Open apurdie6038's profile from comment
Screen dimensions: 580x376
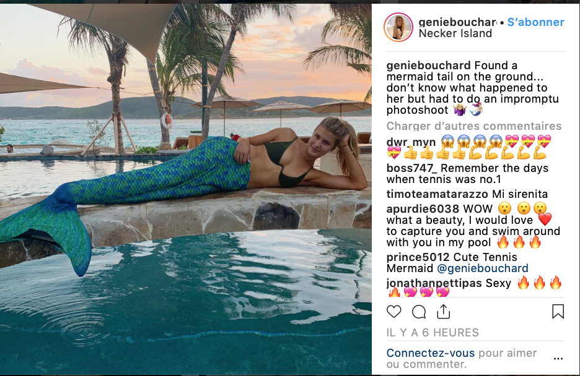423,209
